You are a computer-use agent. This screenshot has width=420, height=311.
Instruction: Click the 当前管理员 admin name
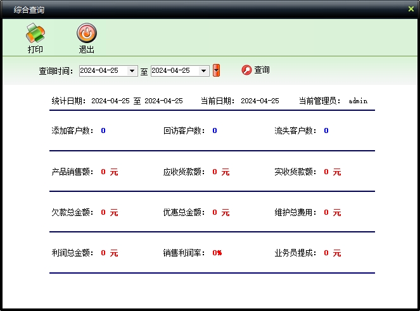pyautogui.click(x=358, y=101)
